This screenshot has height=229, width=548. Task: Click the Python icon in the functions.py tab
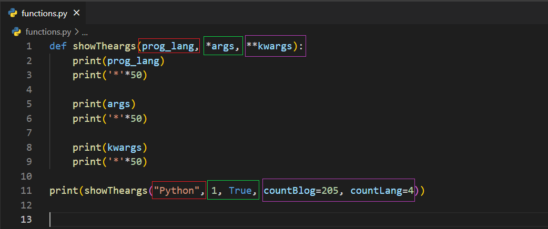[13, 13]
